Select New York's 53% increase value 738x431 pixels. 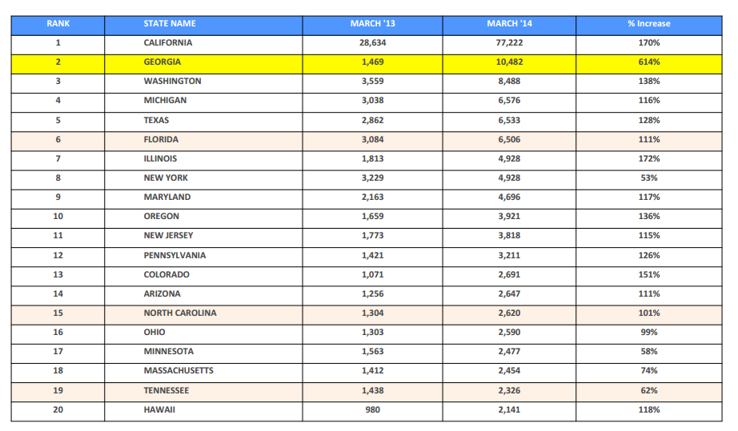click(x=648, y=178)
